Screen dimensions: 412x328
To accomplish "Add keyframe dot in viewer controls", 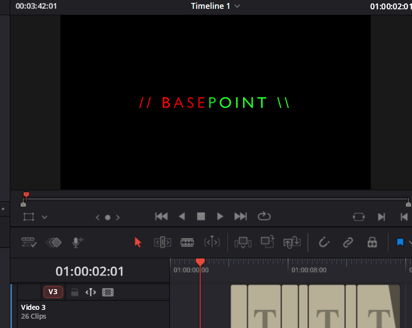I will coord(108,218).
